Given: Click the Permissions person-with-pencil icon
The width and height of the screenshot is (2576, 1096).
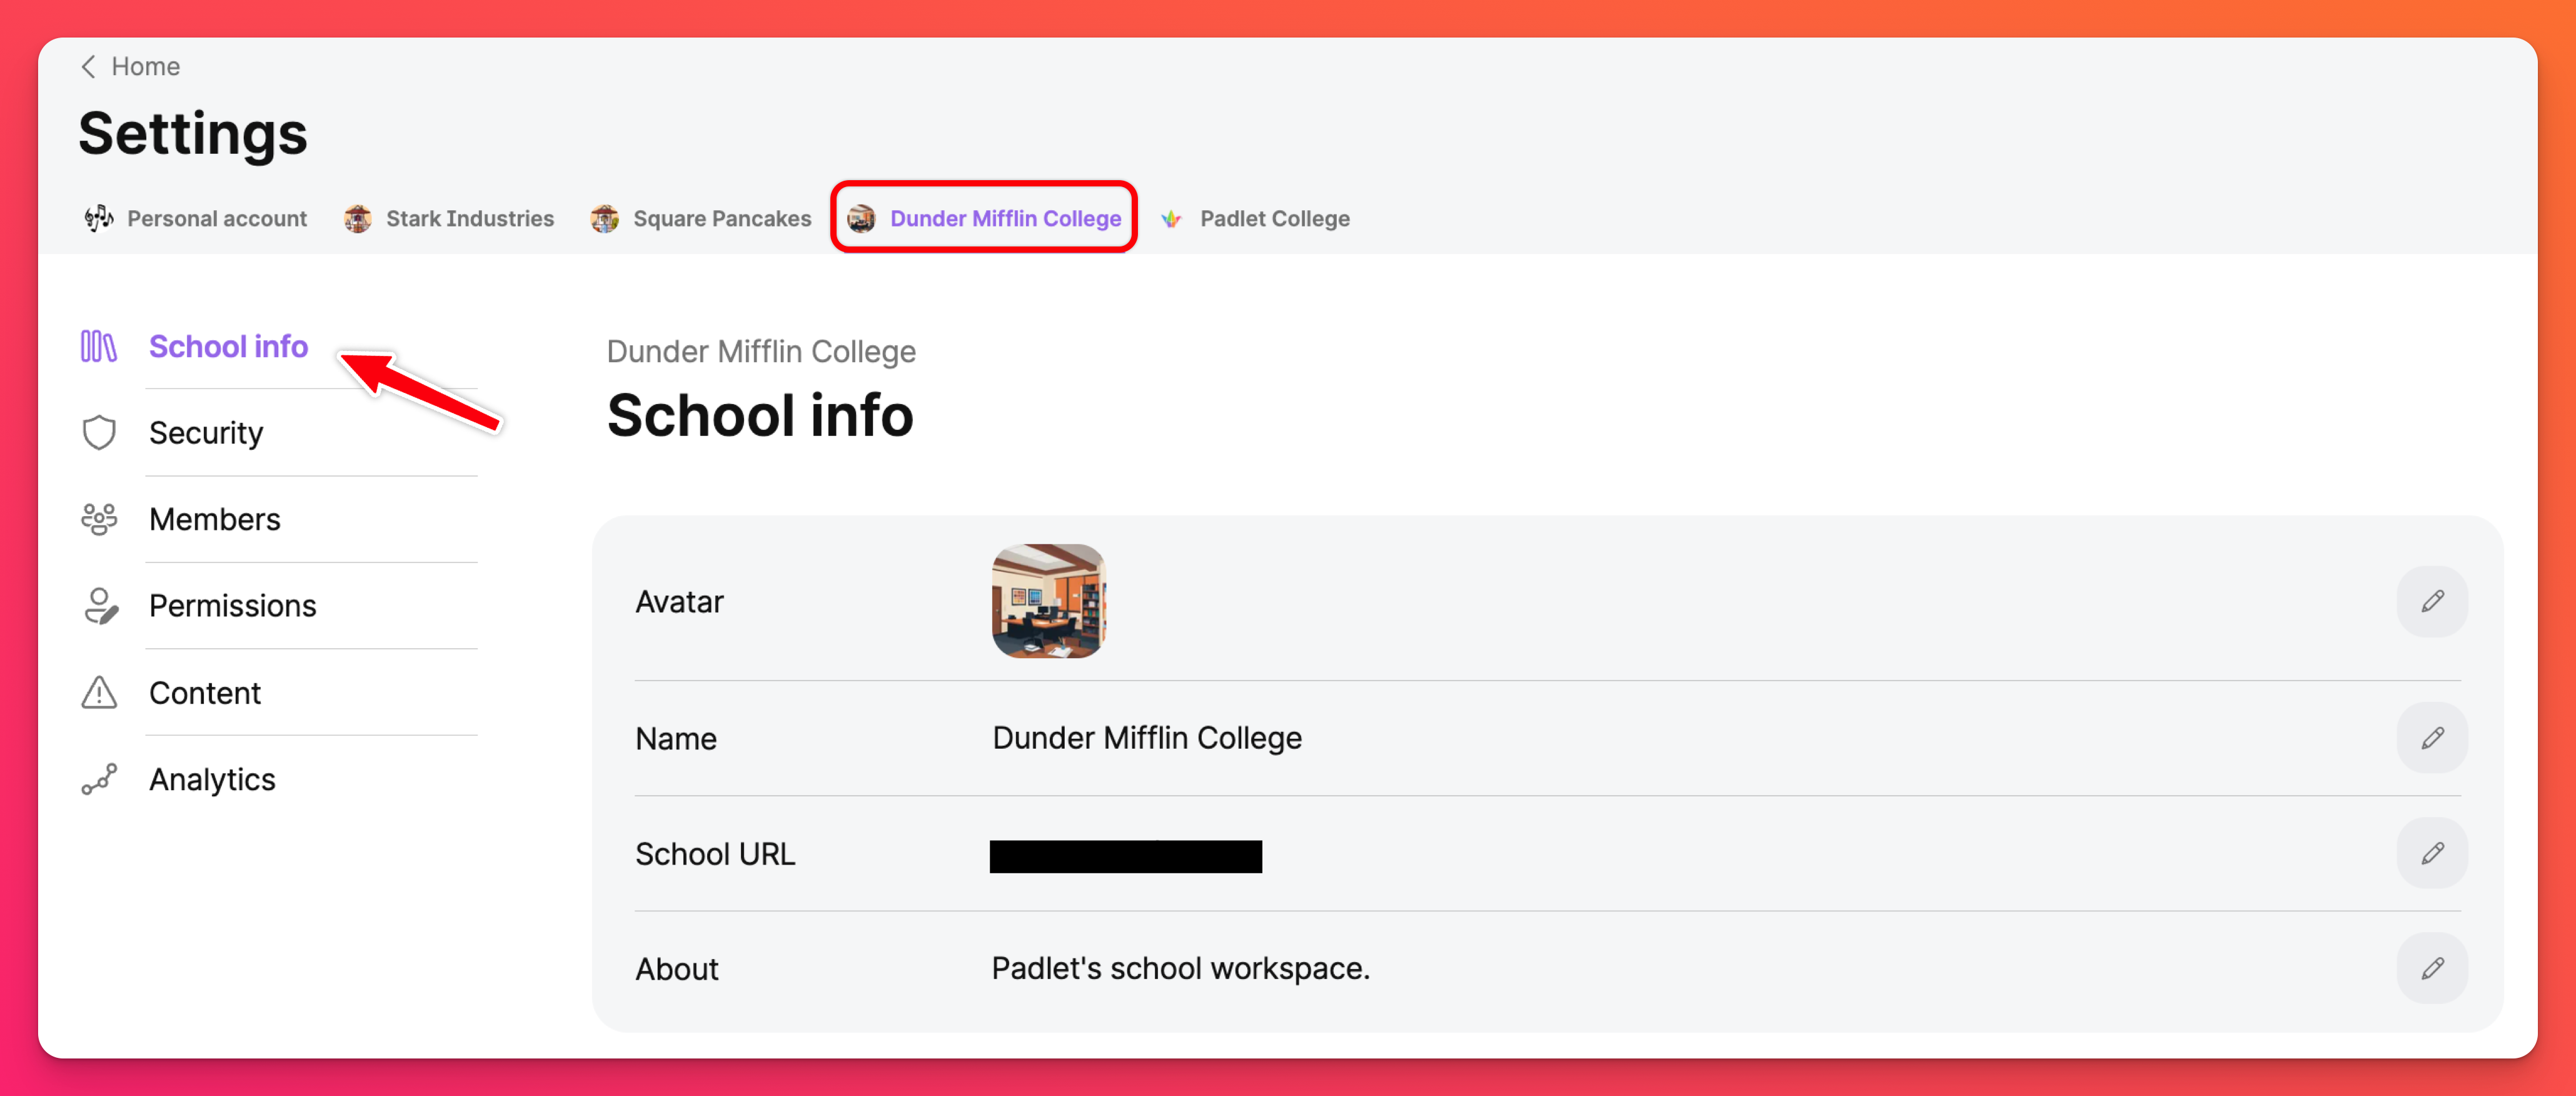Looking at the screenshot, I should tap(100, 607).
